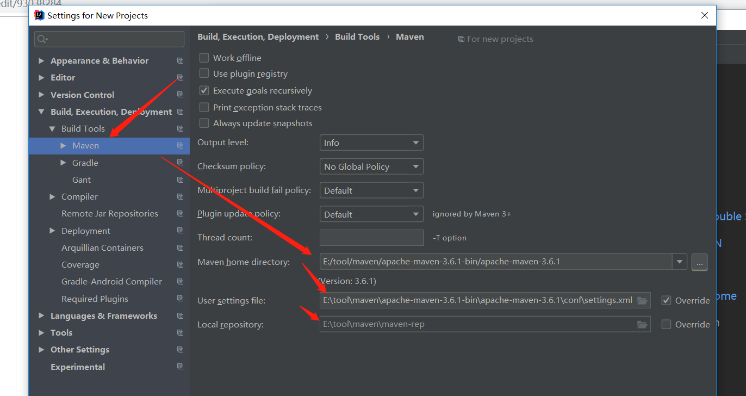Select Gradle-Android Compiler page

[111, 281]
